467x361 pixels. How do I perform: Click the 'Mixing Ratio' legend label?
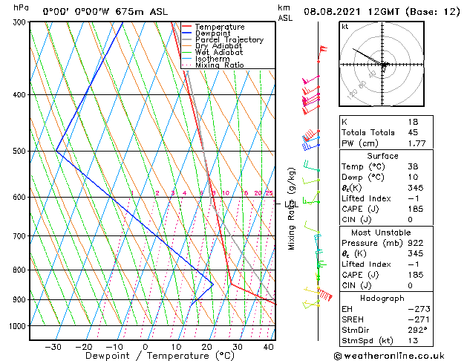pyautogui.click(x=220, y=65)
